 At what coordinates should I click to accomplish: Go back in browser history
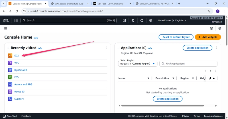point(4,11)
